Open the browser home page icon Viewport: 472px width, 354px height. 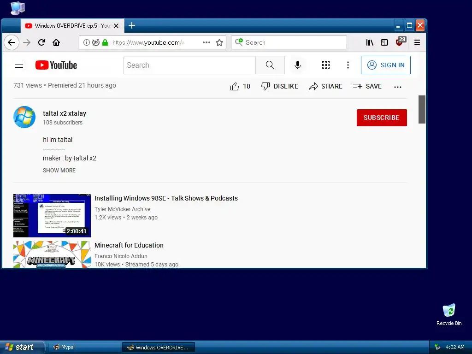coord(56,42)
